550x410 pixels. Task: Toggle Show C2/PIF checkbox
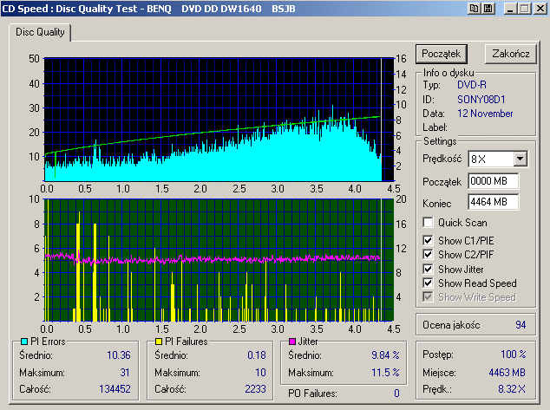pyautogui.click(x=428, y=255)
